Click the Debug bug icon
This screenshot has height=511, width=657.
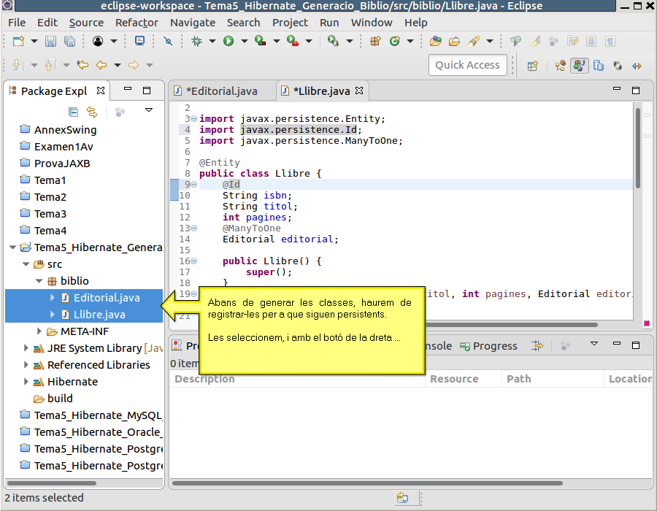(197, 42)
